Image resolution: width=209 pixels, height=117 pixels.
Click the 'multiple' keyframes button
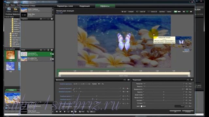point(131,12)
